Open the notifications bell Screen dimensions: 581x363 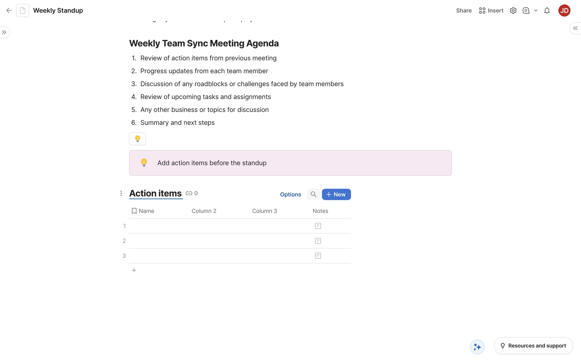point(547,11)
